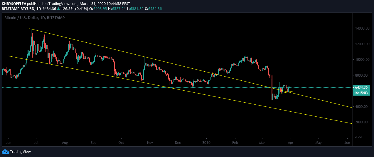Click the Oct label on time axis
Screen dimensions: 374x157
[x=121, y=143]
